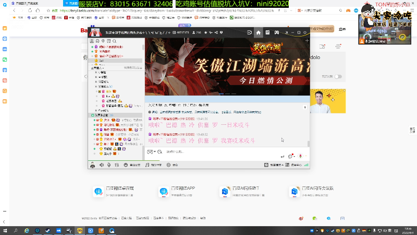Viewport: 417px width, 235px height.
Task: Click the taskbar search icon
Action: click(16, 230)
